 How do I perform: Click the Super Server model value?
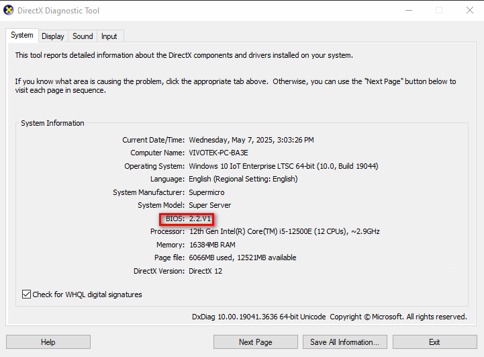point(210,205)
